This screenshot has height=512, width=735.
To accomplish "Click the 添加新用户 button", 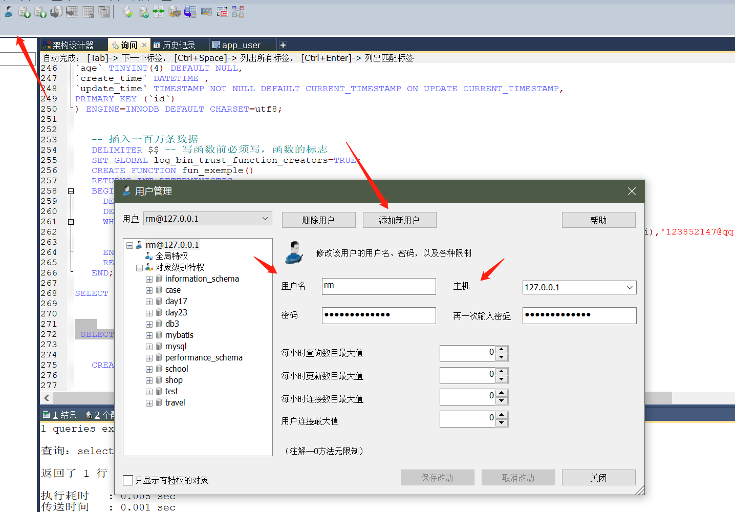I will pyautogui.click(x=399, y=220).
